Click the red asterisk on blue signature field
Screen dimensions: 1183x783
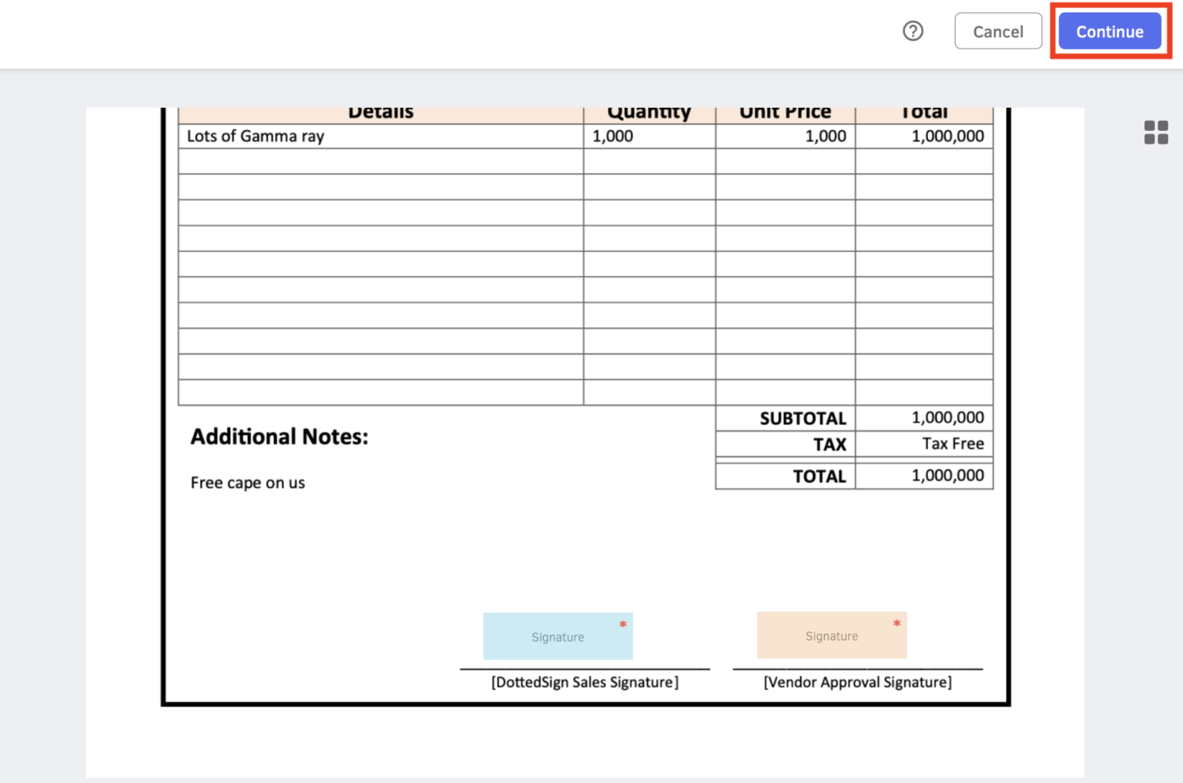point(622,624)
